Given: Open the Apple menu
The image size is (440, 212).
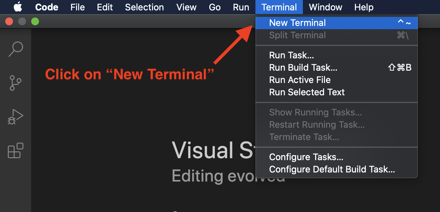Looking at the screenshot, I should pyautogui.click(x=18, y=7).
